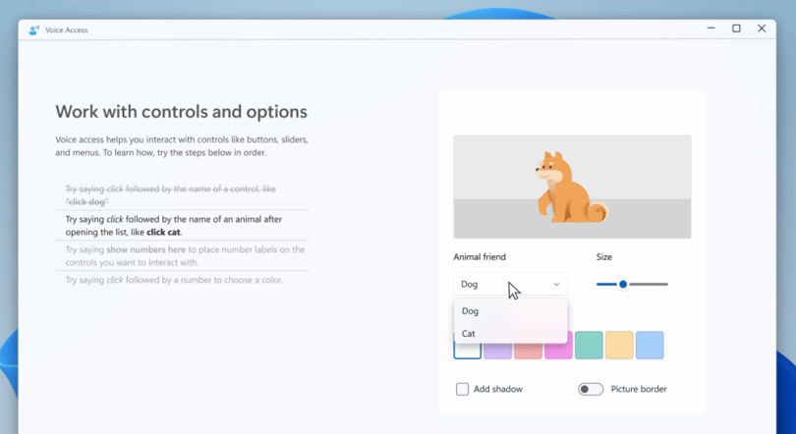Viewport: 796px width, 434px height.
Task: Choose the light blue color swatch
Action: (x=650, y=346)
